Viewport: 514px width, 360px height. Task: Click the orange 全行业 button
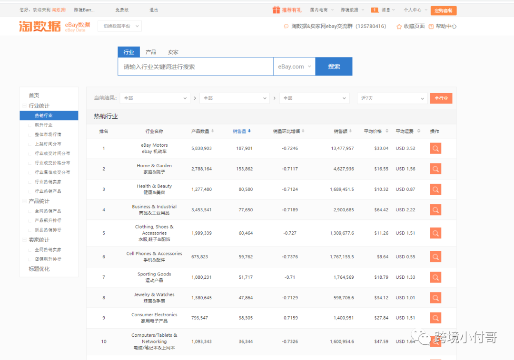441,98
